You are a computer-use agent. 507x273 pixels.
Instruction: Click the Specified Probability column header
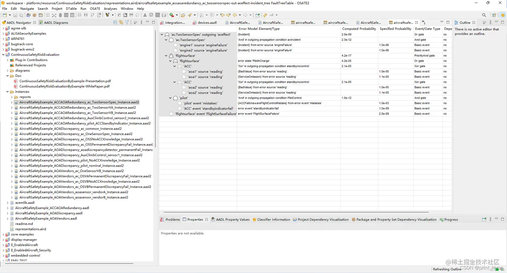click(396, 29)
